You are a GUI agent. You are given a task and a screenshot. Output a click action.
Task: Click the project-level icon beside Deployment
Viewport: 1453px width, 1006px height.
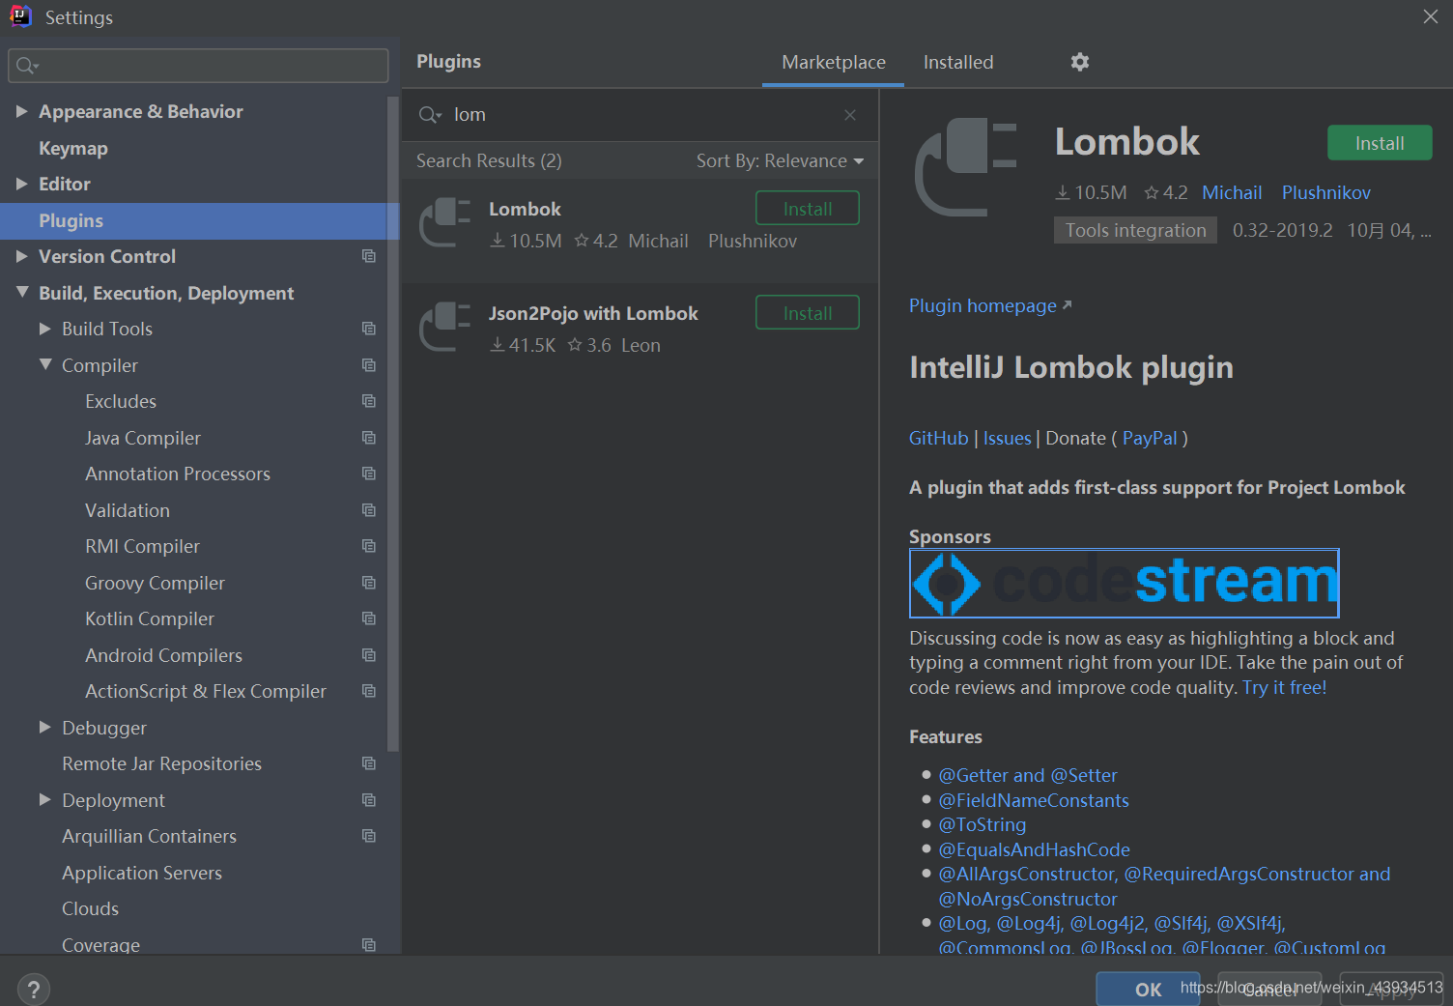[368, 800]
